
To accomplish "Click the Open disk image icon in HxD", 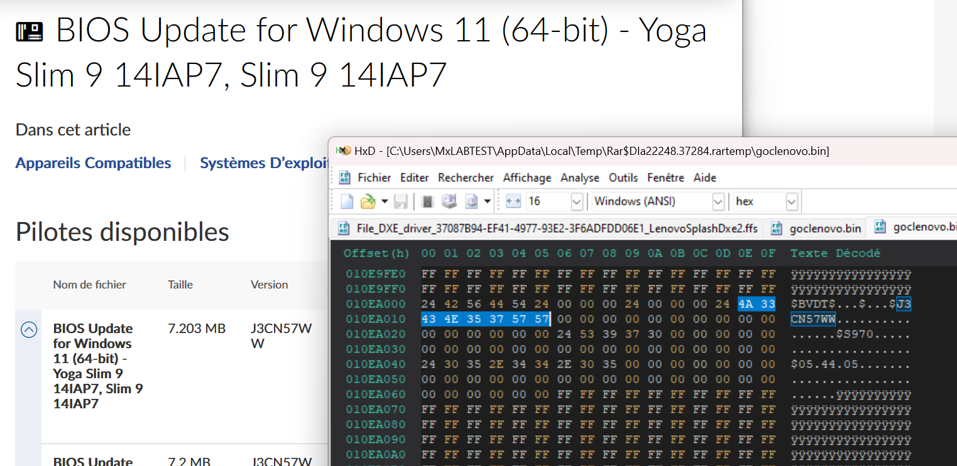I will (x=471, y=201).
